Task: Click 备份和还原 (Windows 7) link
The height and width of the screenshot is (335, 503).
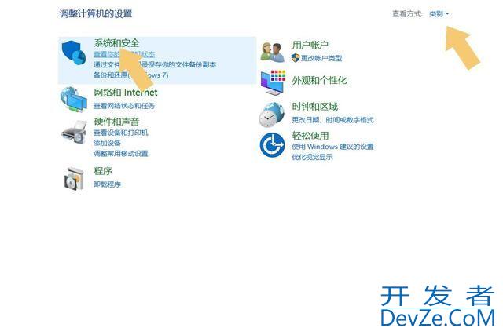Action: pyautogui.click(x=131, y=75)
